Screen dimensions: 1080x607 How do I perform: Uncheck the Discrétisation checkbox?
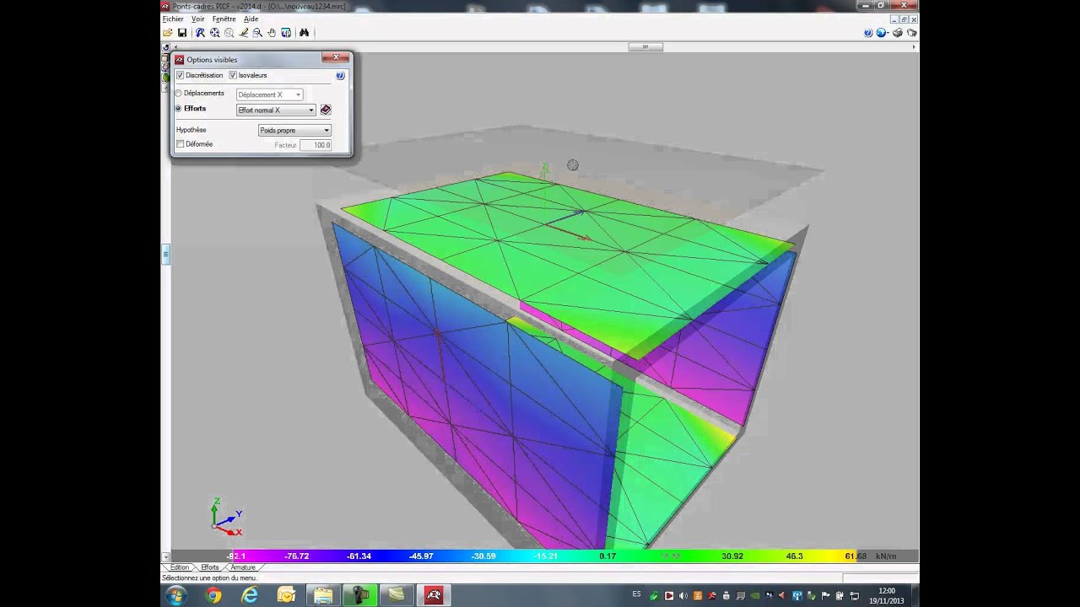[180, 75]
